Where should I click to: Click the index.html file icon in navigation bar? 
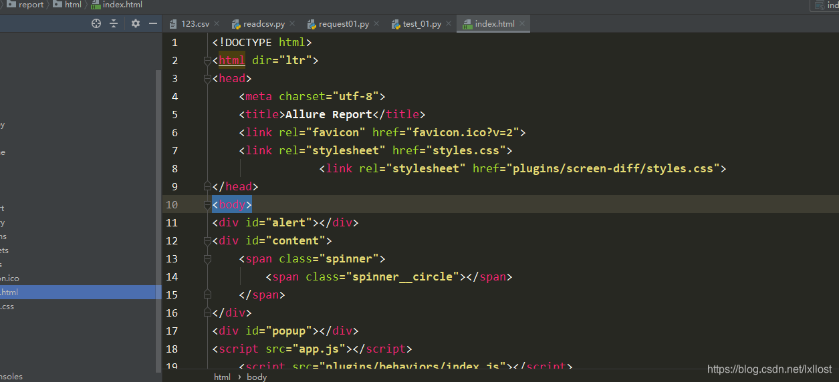point(96,4)
